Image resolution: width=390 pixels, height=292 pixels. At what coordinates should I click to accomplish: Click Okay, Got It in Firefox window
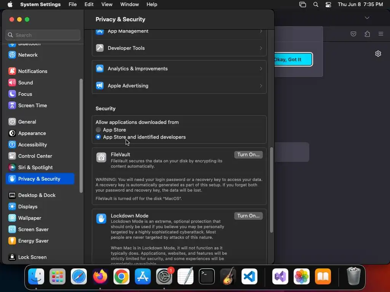coord(293,60)
